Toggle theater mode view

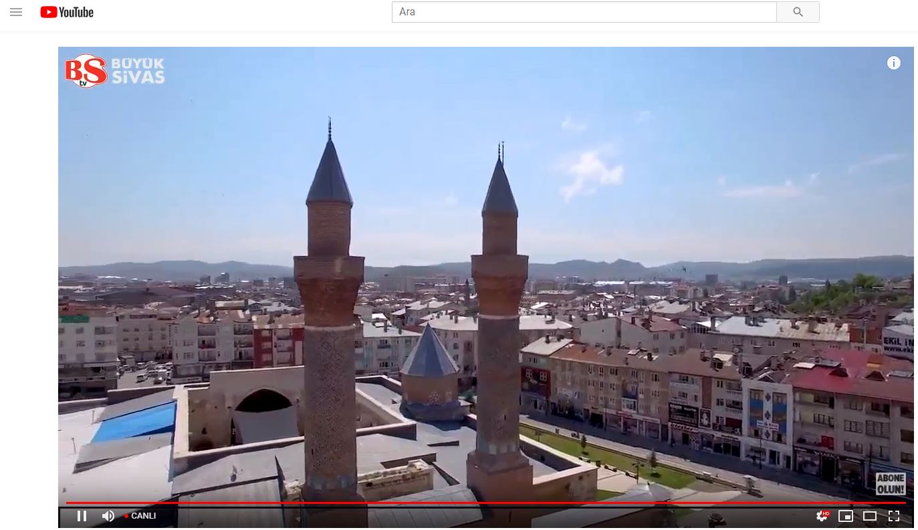[x=870, y=516]
